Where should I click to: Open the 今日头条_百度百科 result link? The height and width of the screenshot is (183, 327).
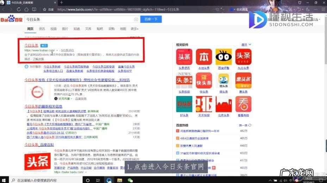[39, 145]
